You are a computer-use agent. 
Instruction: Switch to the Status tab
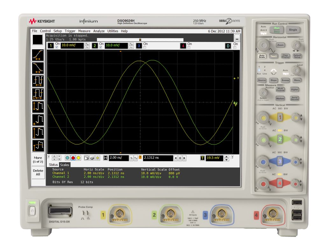coord(53,165)
